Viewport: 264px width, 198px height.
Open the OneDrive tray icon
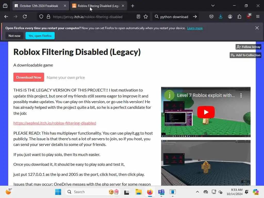(206, 192)
